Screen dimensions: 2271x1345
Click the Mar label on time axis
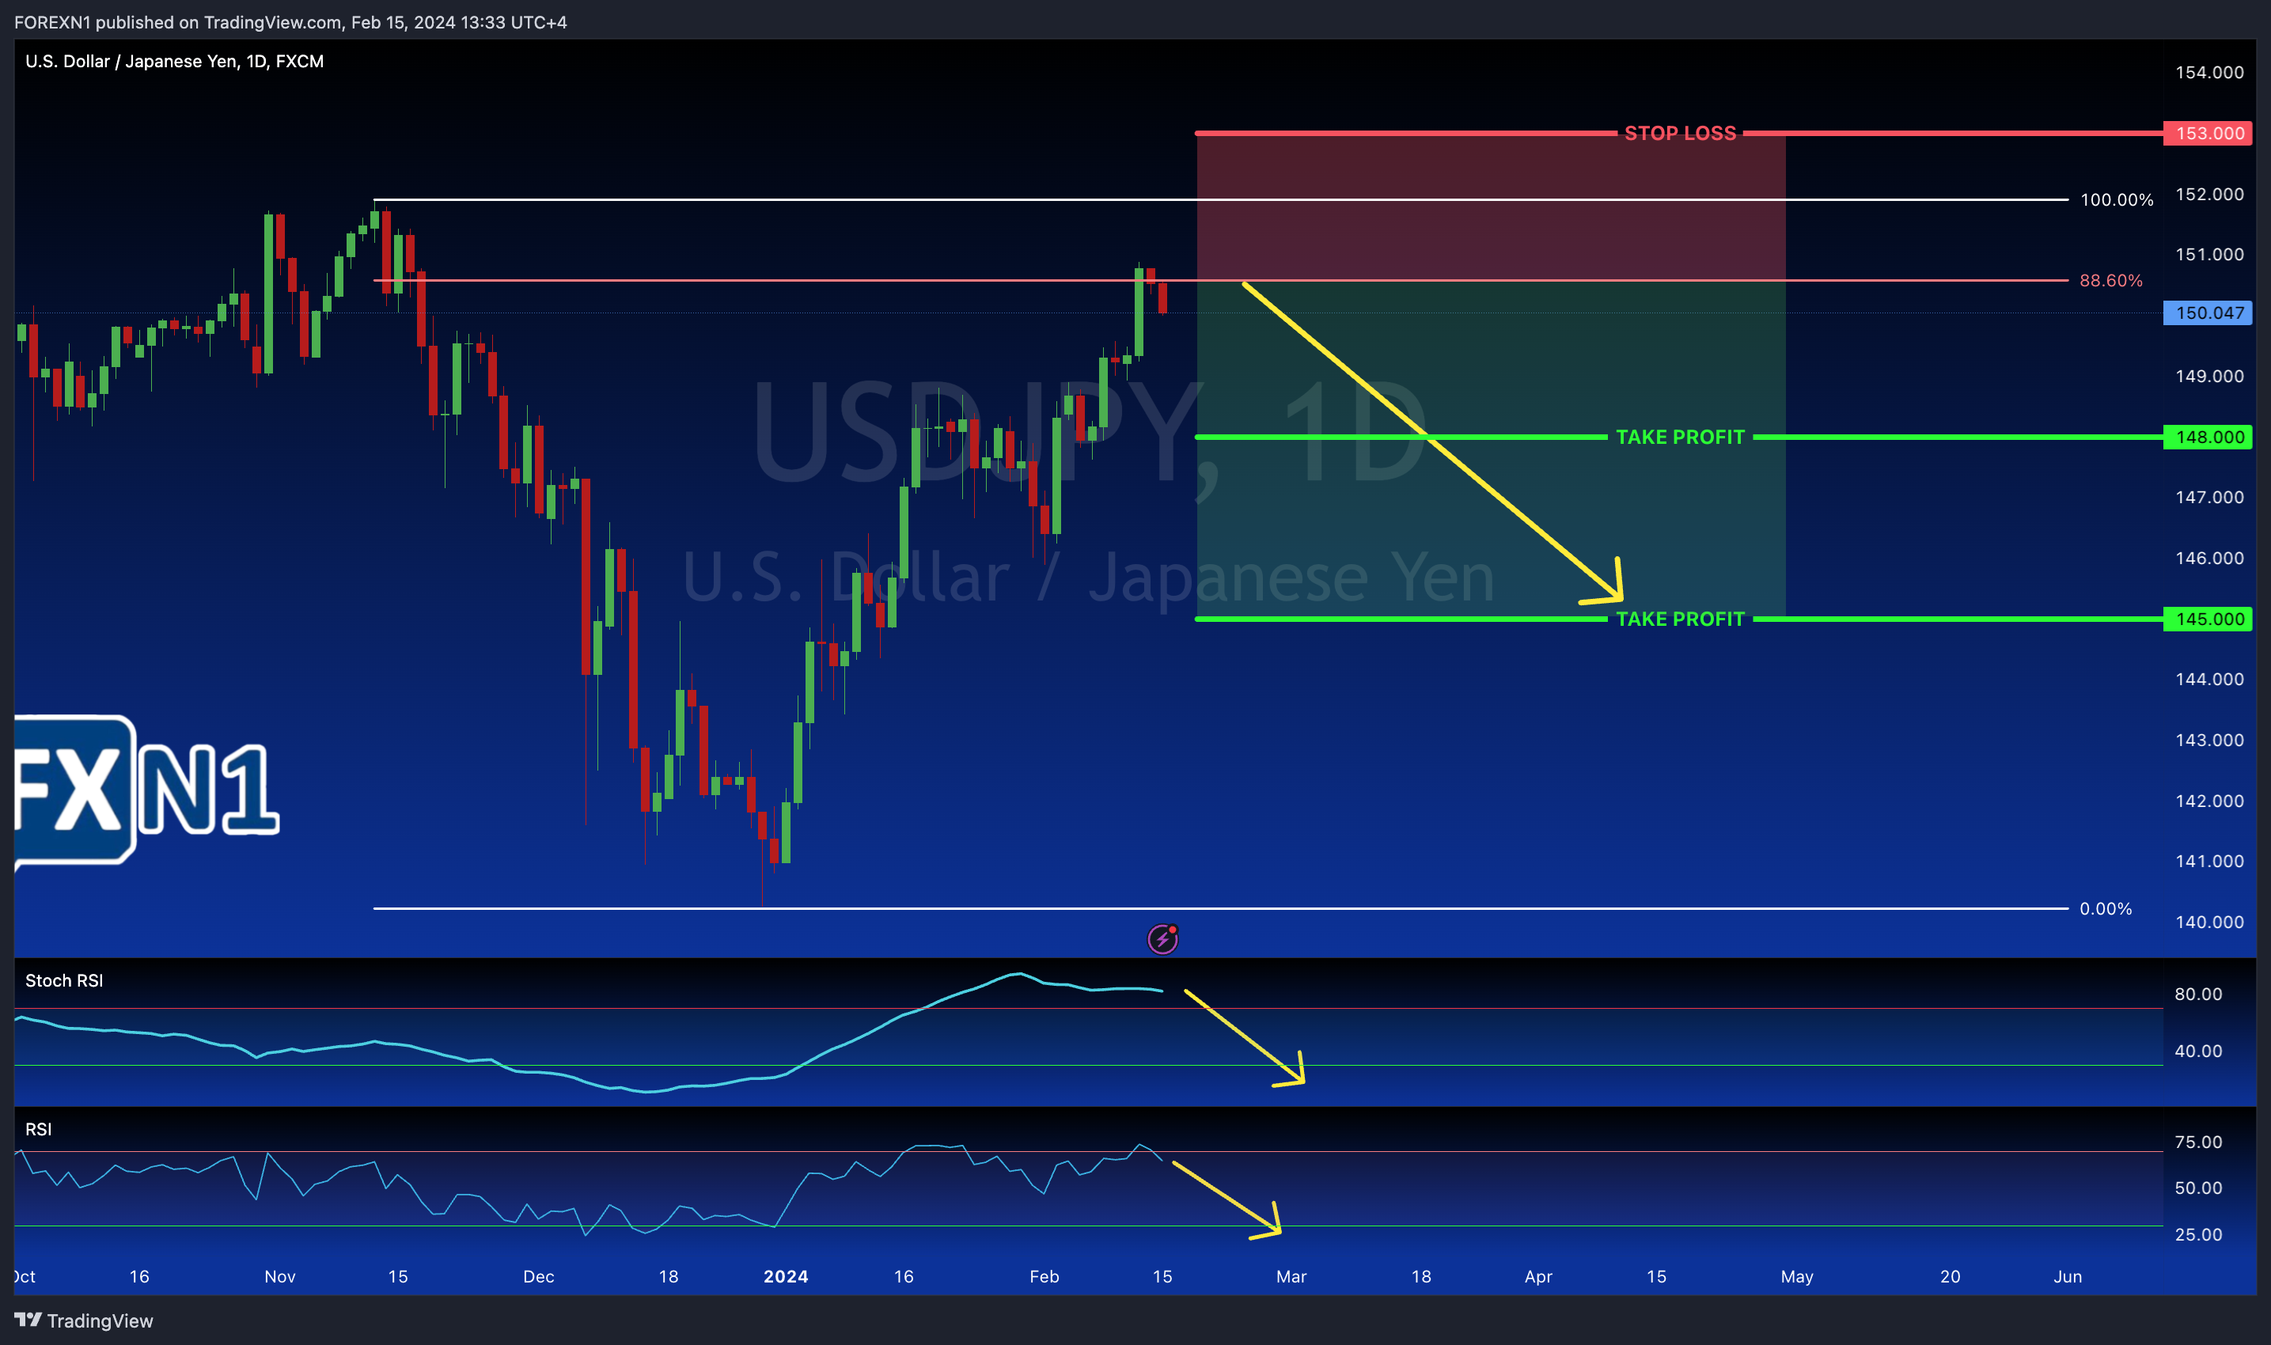(x=1291, y=1276)
